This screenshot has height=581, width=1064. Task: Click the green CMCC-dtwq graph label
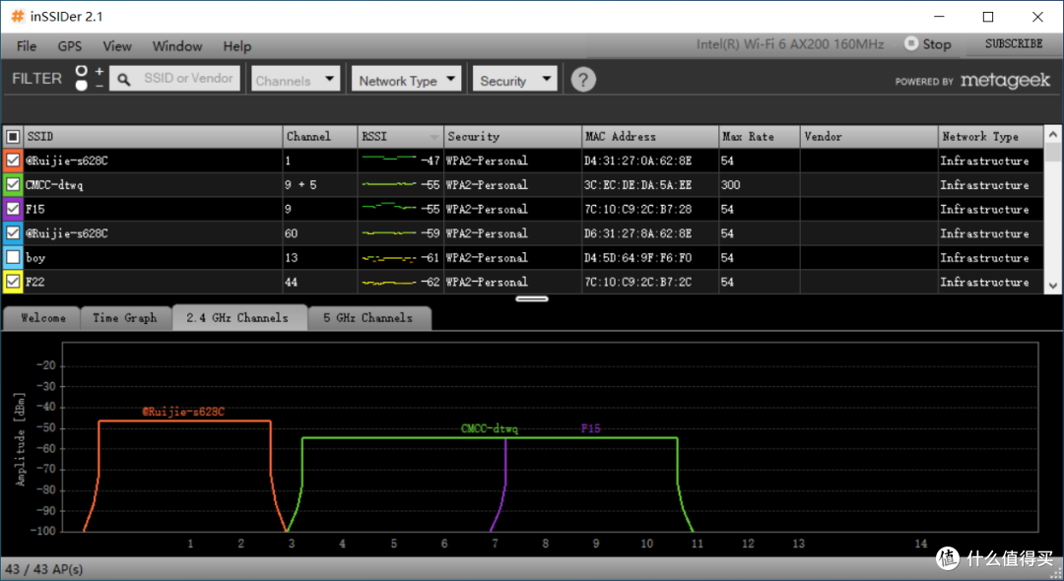tap(490, 428)
